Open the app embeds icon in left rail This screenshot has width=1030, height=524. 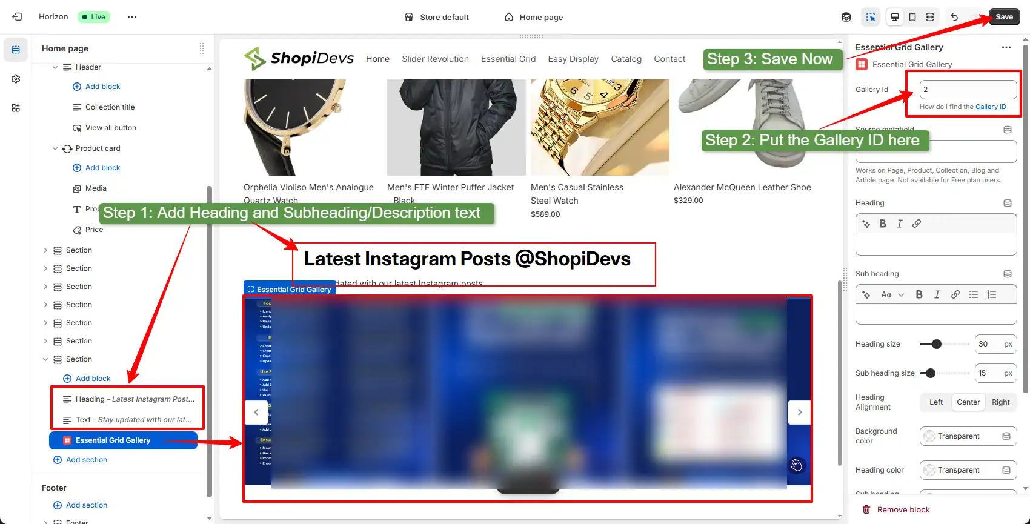(x=16, y=108)
